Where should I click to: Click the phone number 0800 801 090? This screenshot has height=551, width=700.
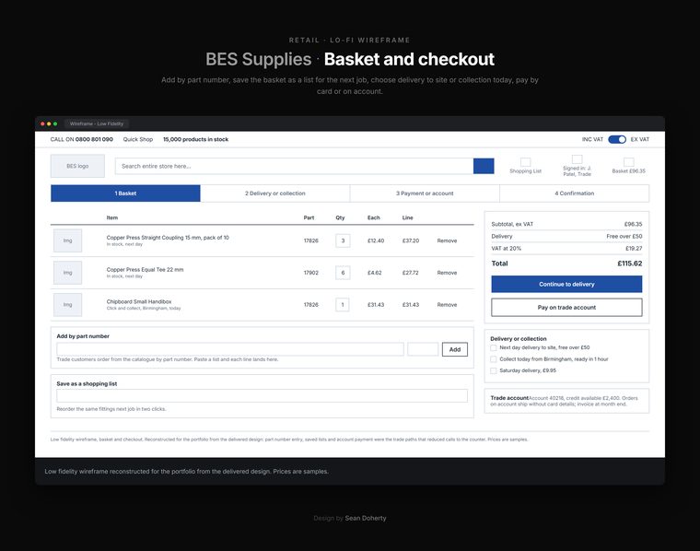pyautogui.click(x=94, y=139)
